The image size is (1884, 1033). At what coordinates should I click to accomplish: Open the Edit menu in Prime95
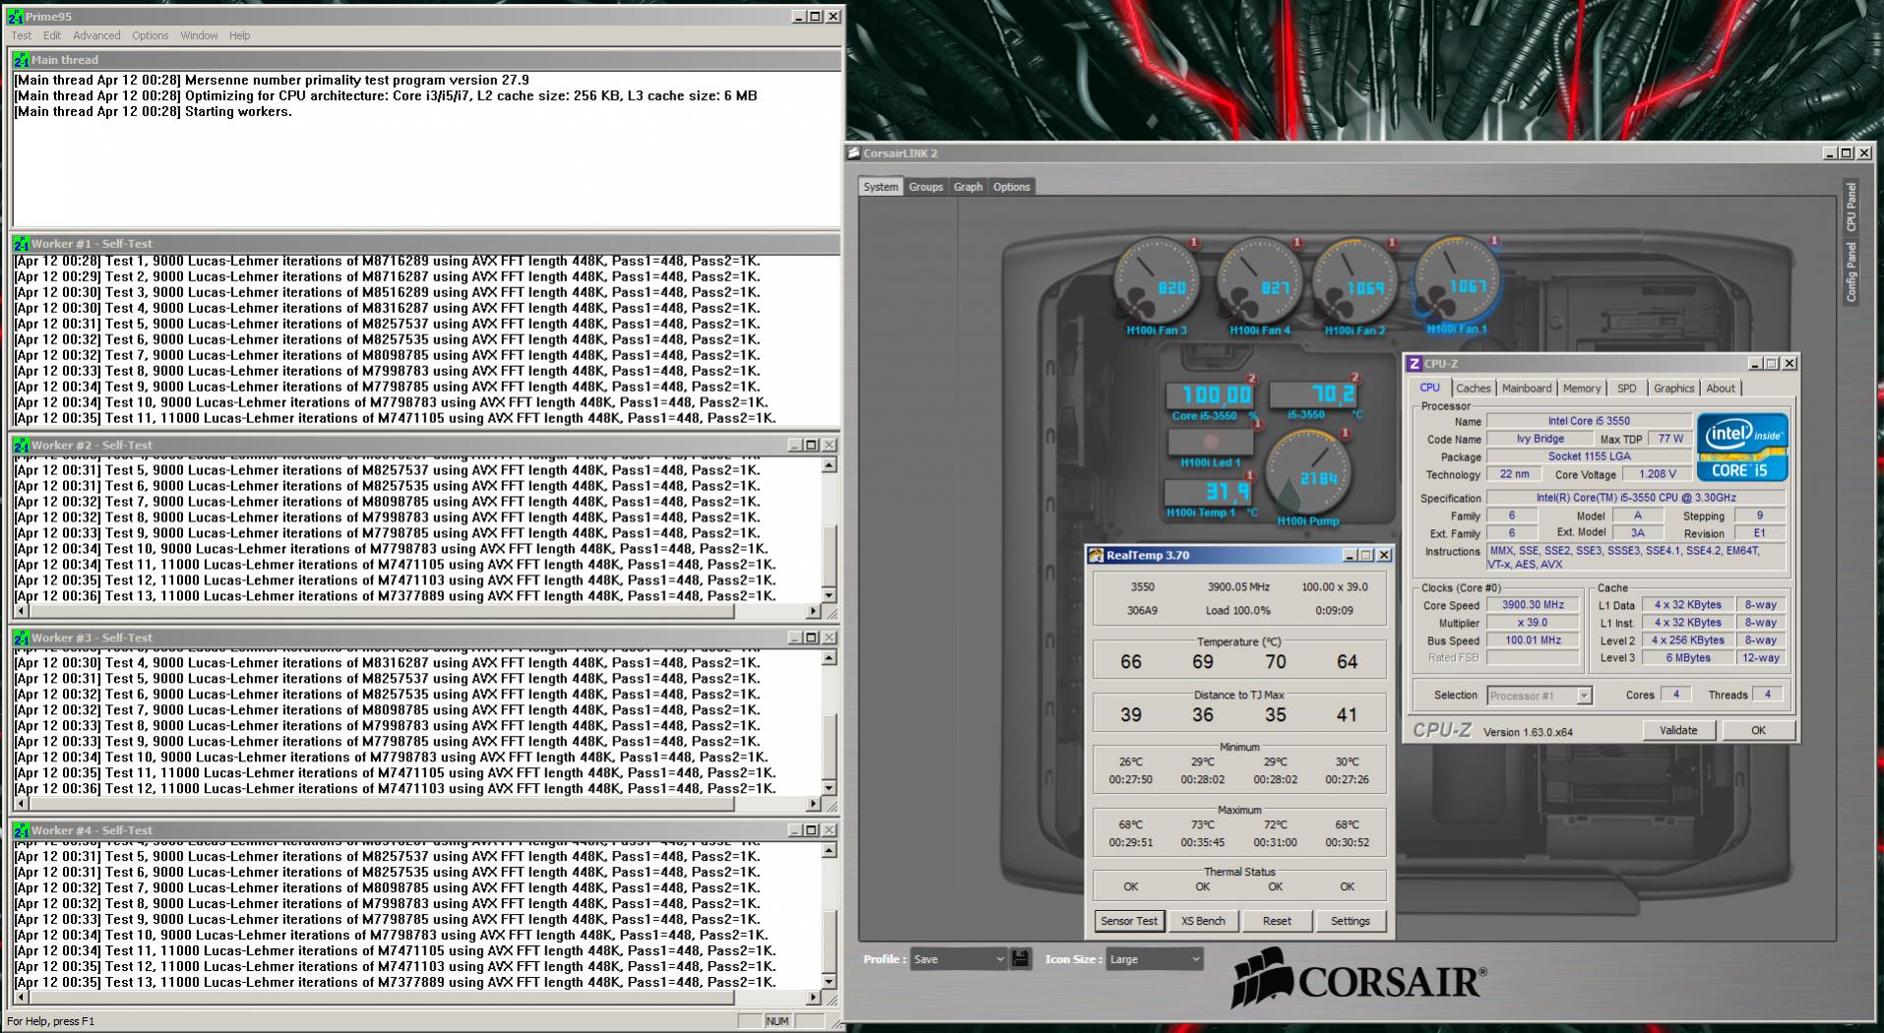52,35
